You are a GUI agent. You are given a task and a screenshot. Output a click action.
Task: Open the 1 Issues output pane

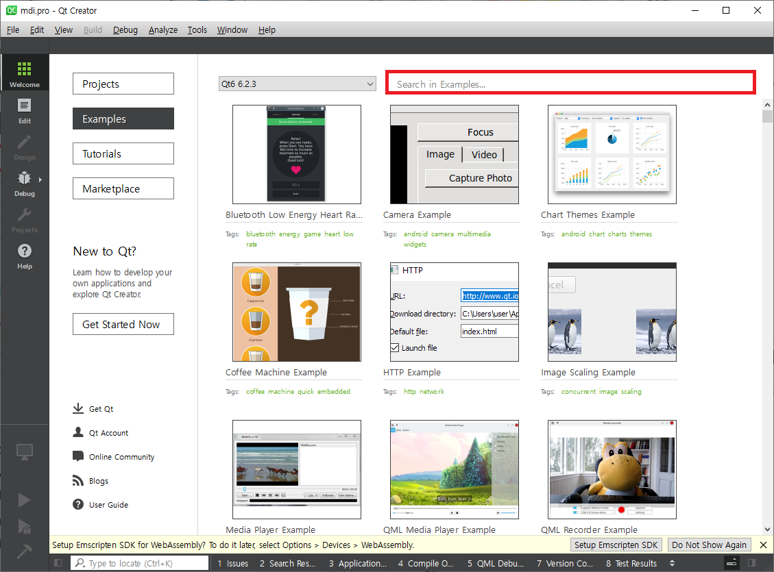point(233,563)
